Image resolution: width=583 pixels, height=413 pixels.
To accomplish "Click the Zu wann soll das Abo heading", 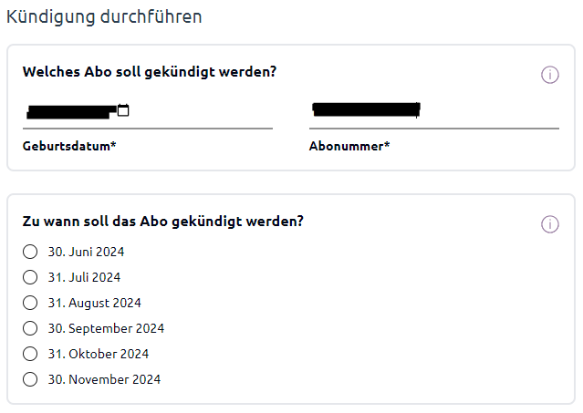I will (x=162, y=222).
